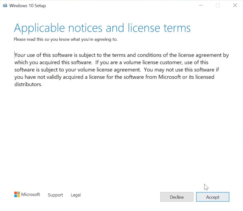Click the 'Applicable notices and license terms' heading
The height and width of the screenshot is (211, 243).
tap(102, 28)
